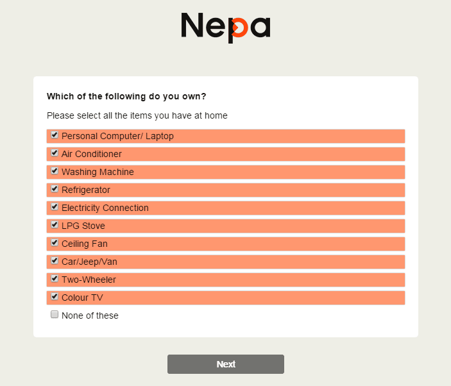
Task: Disable the Electricity Connection checkbox
Action: click(x=55, y=207)
